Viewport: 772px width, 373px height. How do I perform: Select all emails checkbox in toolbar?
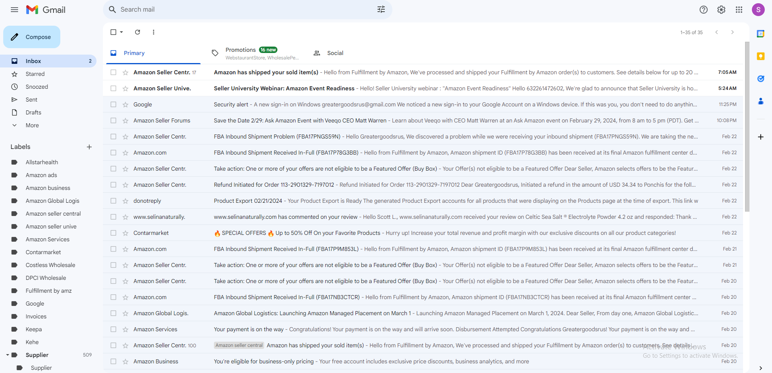tap(113, 32)
